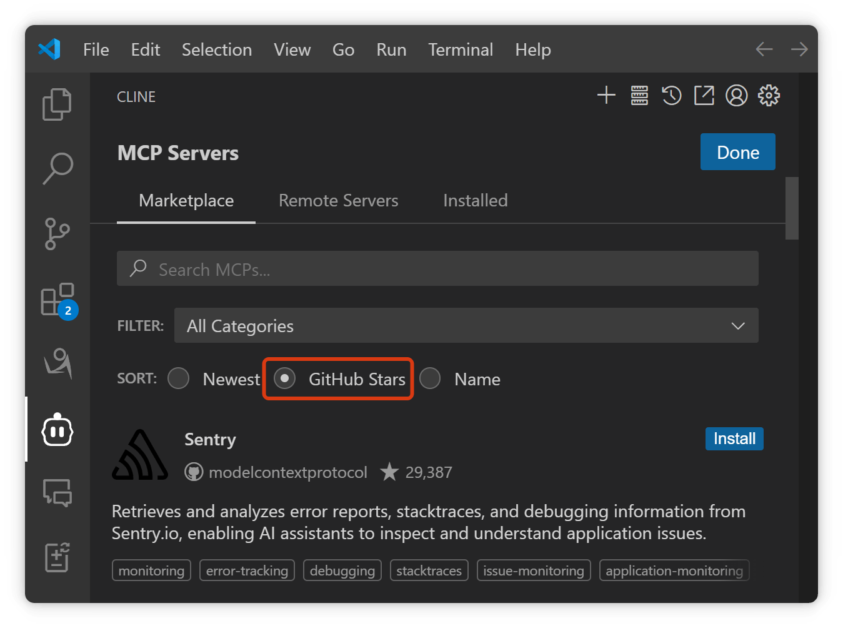Click the Done button
843x628 pixels.
pos(738,152)
